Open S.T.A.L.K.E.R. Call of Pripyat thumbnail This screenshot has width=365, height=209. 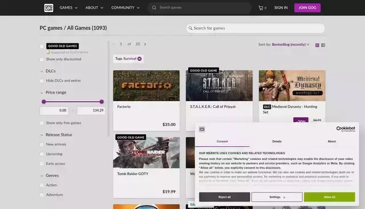click(x=219, y=86)
